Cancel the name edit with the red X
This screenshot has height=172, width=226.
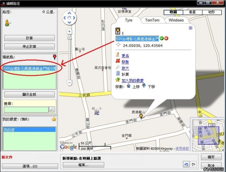pyautogui.click(x=166, y=38)
